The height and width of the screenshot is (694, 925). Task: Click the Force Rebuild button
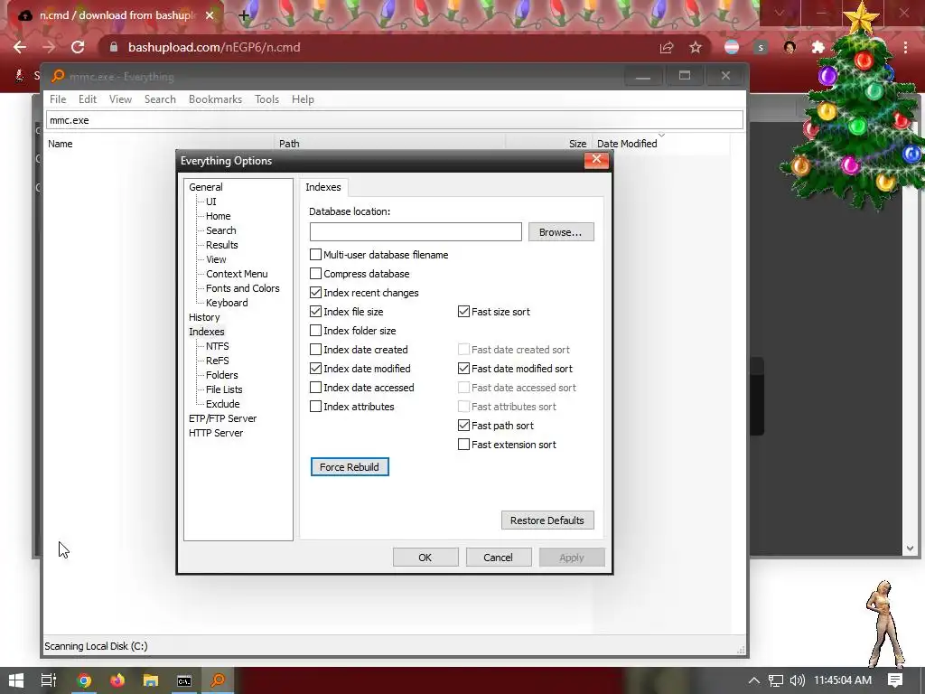350,467
